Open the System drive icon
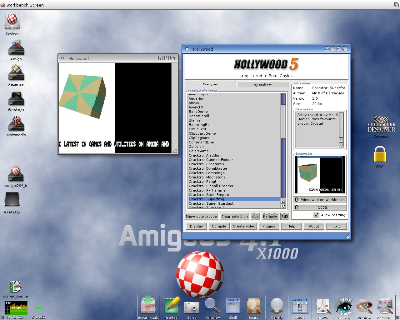The width and height of the screenshot is (400, 320). tap(12, 22)
